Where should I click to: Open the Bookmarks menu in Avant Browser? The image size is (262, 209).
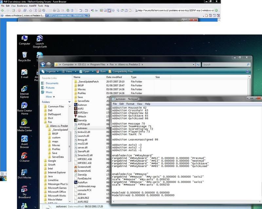(x=22, y=6)
